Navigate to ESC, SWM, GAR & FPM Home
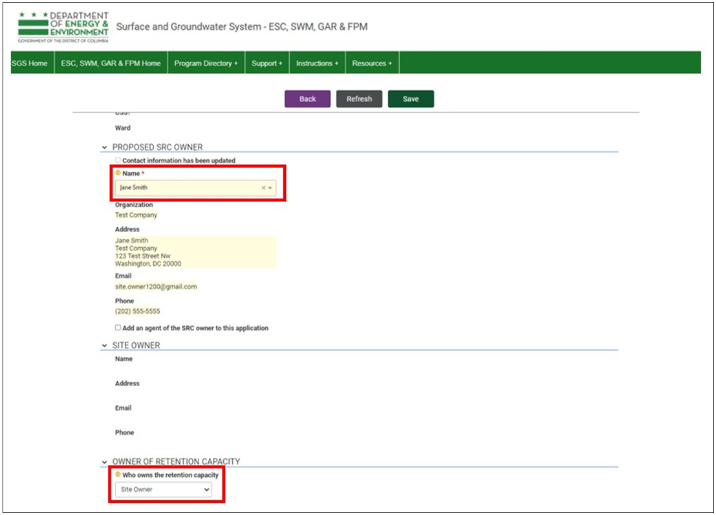The image size is (716, 515). tap(111, 63)
